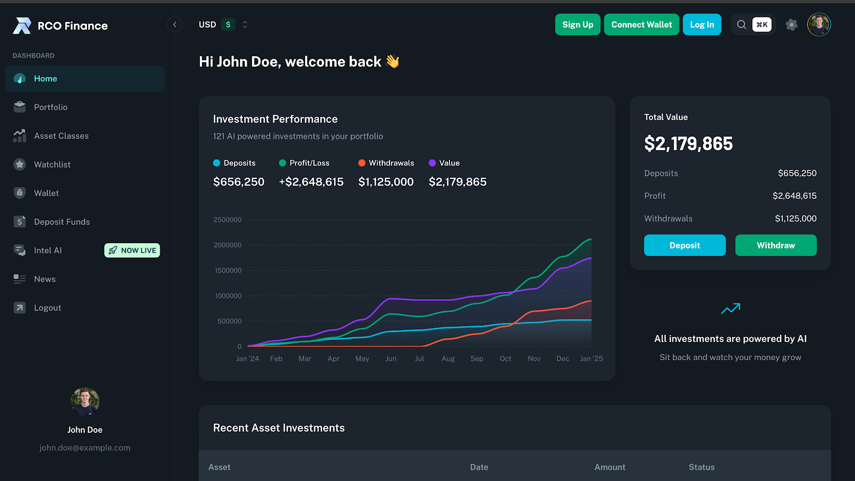Click the Logout arrow icon

point(20,308)
